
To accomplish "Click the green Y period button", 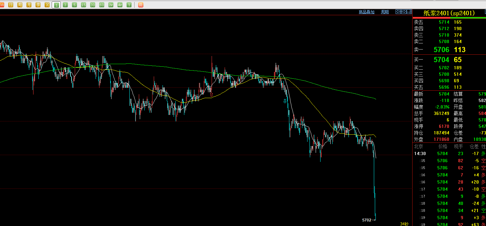I will pyautogui.click(x=129, y=5).
